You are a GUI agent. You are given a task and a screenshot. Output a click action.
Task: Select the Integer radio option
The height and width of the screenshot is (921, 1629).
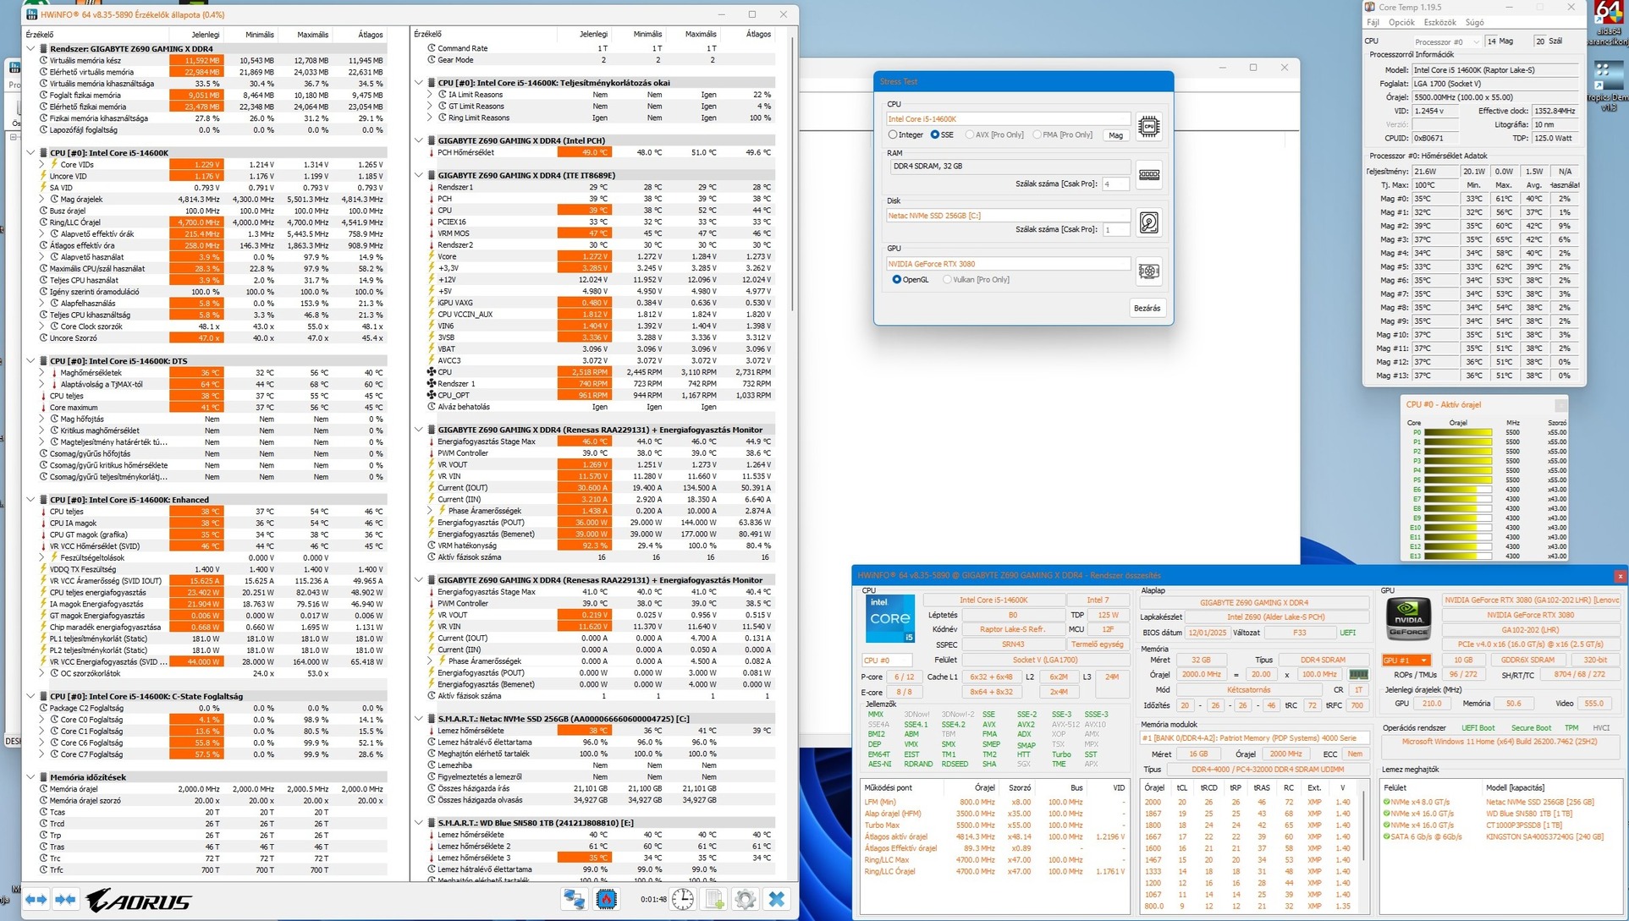click(893, 134)
